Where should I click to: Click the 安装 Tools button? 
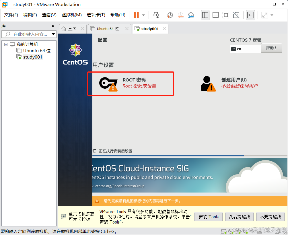(x=209, y=217)
